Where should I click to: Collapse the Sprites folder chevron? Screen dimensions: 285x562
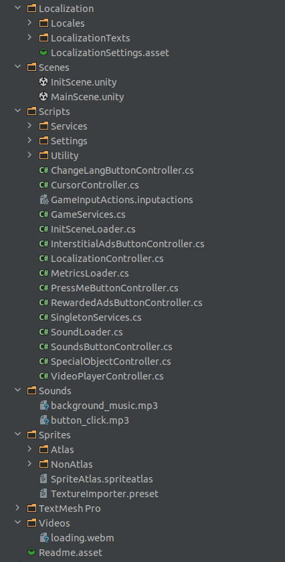18,434
